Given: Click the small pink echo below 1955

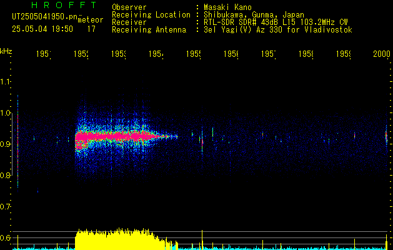Looking at the screenshot, I should click(202, 143).
